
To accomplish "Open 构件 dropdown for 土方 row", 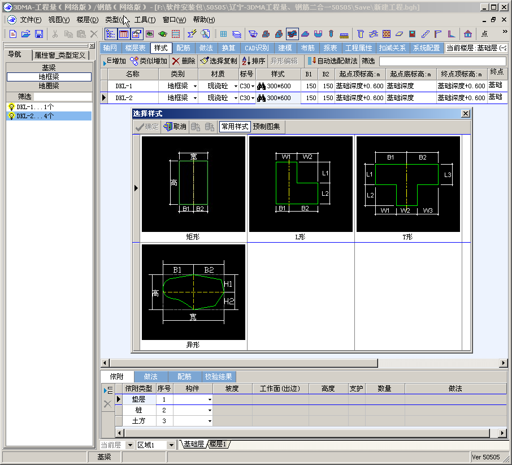I will (x=210, y=421).
